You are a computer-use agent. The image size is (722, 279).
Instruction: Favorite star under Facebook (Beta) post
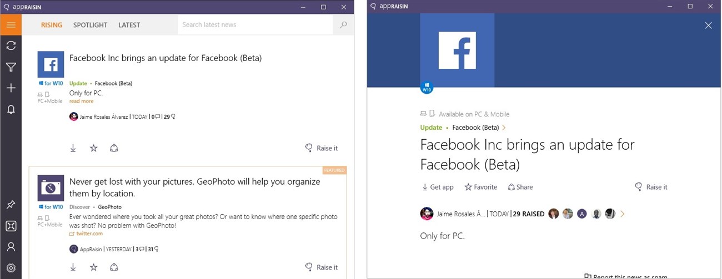[93, 148]
